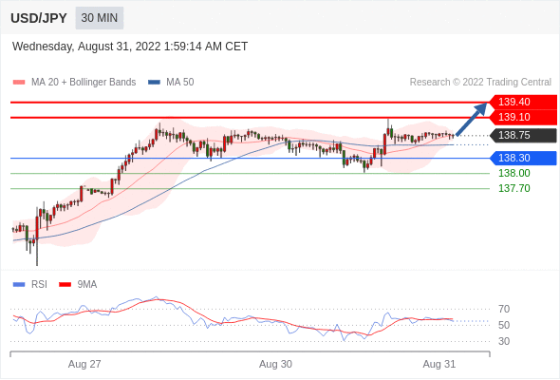The width and height of the screenshot is (560, 380).
Task: Click the Research © 2022 Trading Central credit
Action: point(480,83)
